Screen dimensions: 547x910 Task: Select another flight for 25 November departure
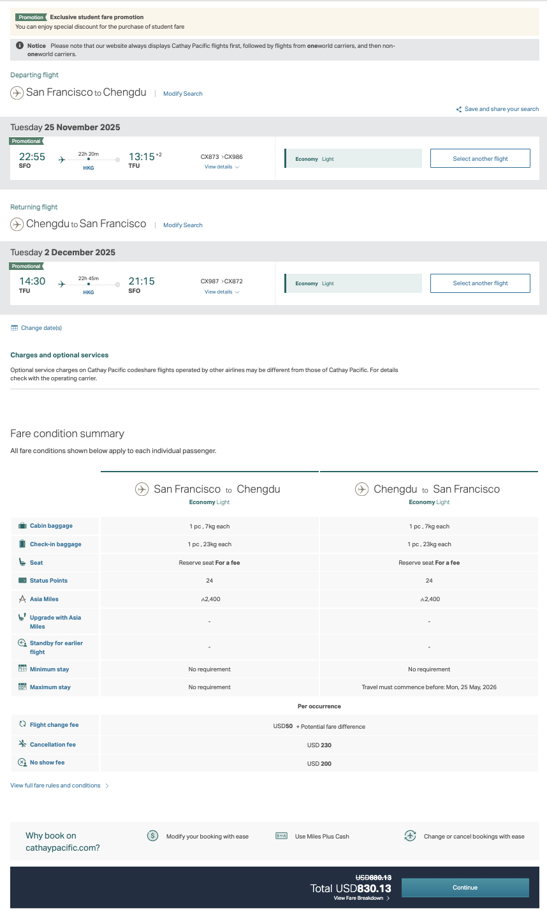480,159
